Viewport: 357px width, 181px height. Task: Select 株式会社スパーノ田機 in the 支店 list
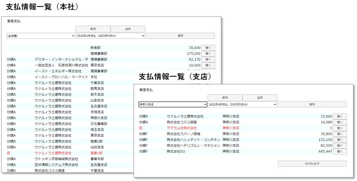tap(183, 134)
